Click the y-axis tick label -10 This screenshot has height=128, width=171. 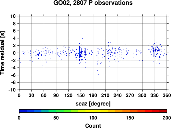pyautogui.click(x=12, y=90)
